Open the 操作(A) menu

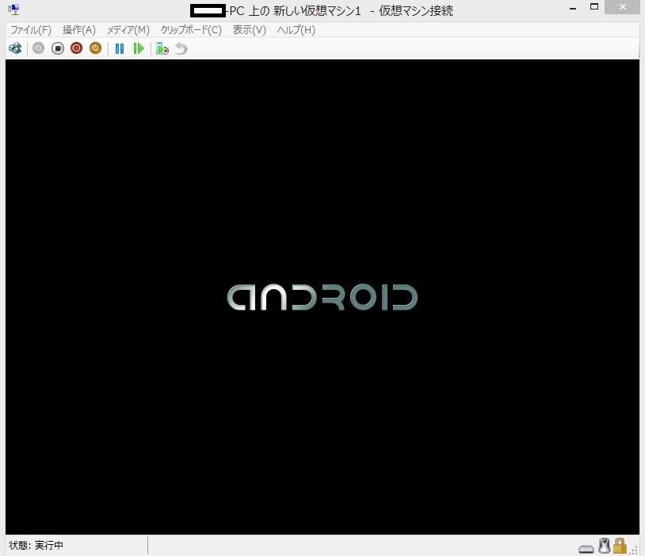tap(79, 30)
